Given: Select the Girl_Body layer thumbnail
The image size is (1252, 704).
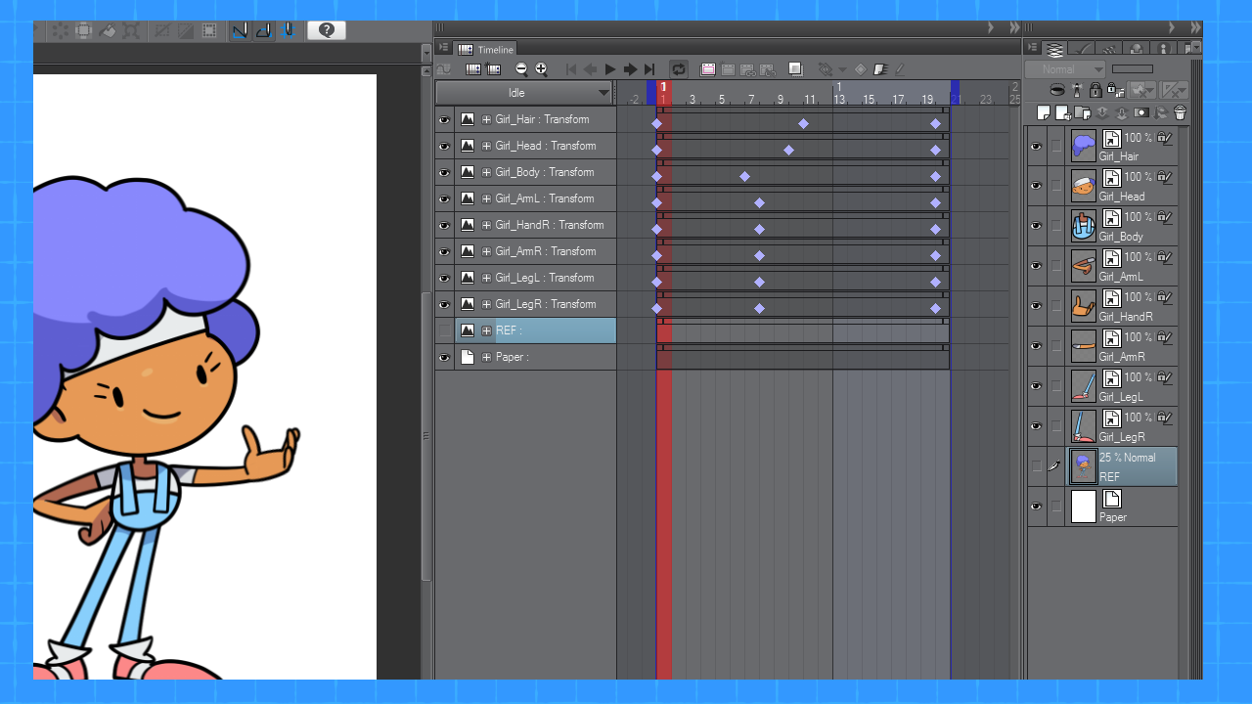Looking at the screenshot, I should [x=1084, y=226].
